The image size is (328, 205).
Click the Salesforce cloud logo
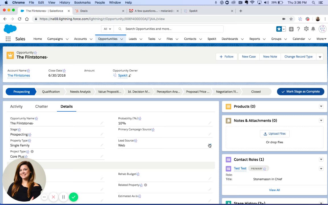click(x=10, y=29)
